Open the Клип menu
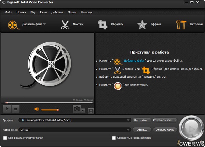Screen dimensions: 205x147 click(x=43, y=12)
